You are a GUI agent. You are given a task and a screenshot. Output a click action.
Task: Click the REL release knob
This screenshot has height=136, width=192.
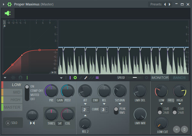(x=104, y=91)
